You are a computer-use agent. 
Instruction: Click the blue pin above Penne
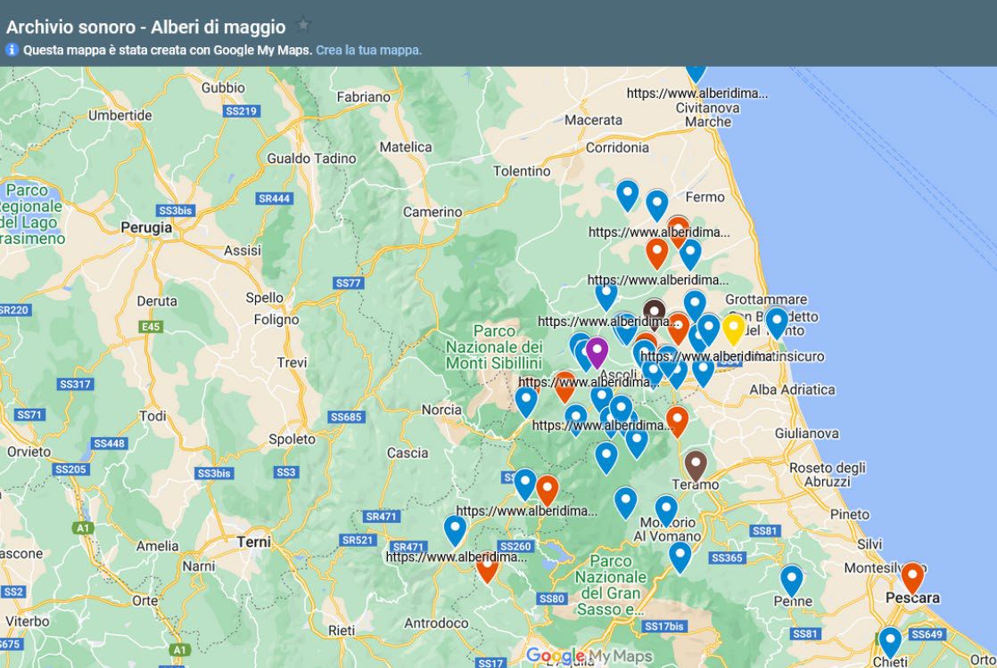[x=792, y=578]
